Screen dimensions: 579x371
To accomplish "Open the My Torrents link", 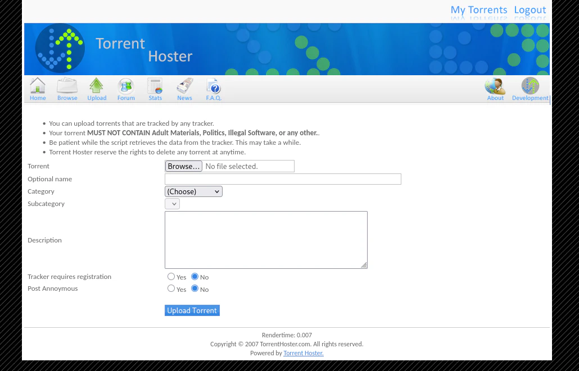I will point(478,10).
